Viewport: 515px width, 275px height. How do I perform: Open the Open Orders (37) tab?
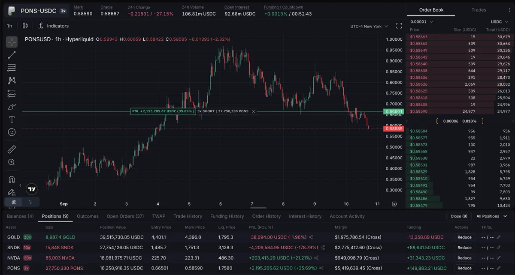[125, 216]
